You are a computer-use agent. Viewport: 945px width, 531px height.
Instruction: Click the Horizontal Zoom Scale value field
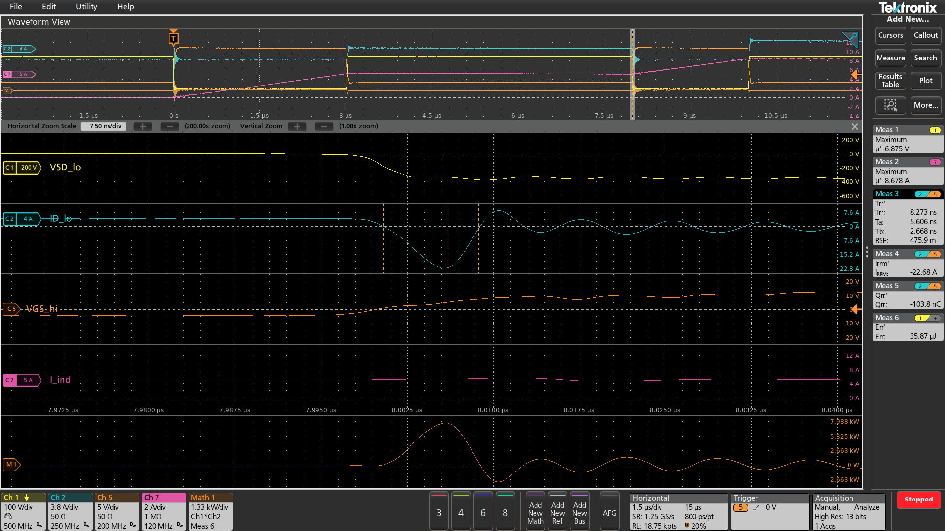pos(104,126)
